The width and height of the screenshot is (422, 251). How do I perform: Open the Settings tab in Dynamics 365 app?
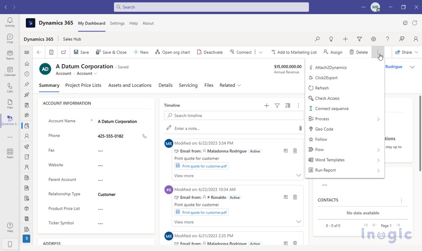click(x=117, y=23)
